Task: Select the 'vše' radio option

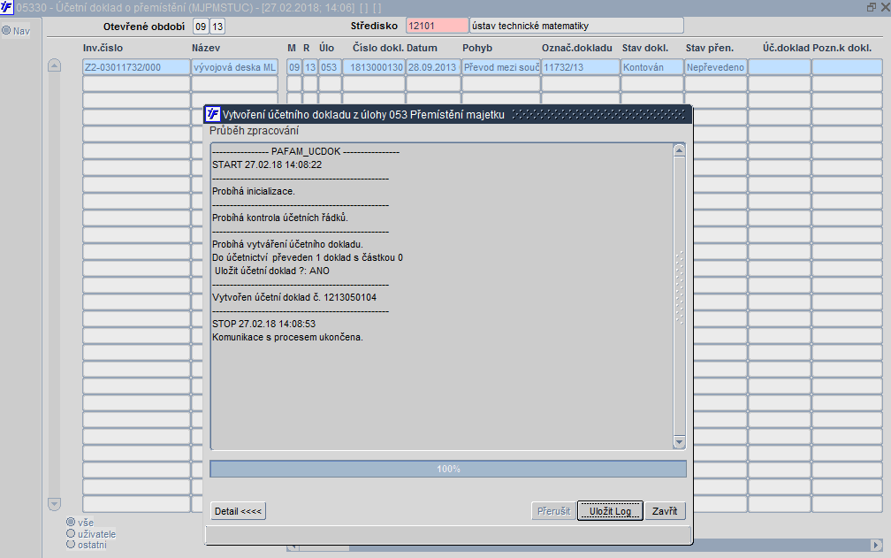Action: (x=71, y=522)
